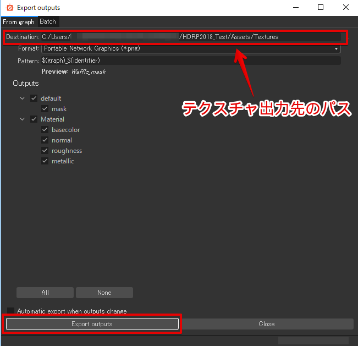
Task: Click the Export outputs button
Action: pos(92,324)
